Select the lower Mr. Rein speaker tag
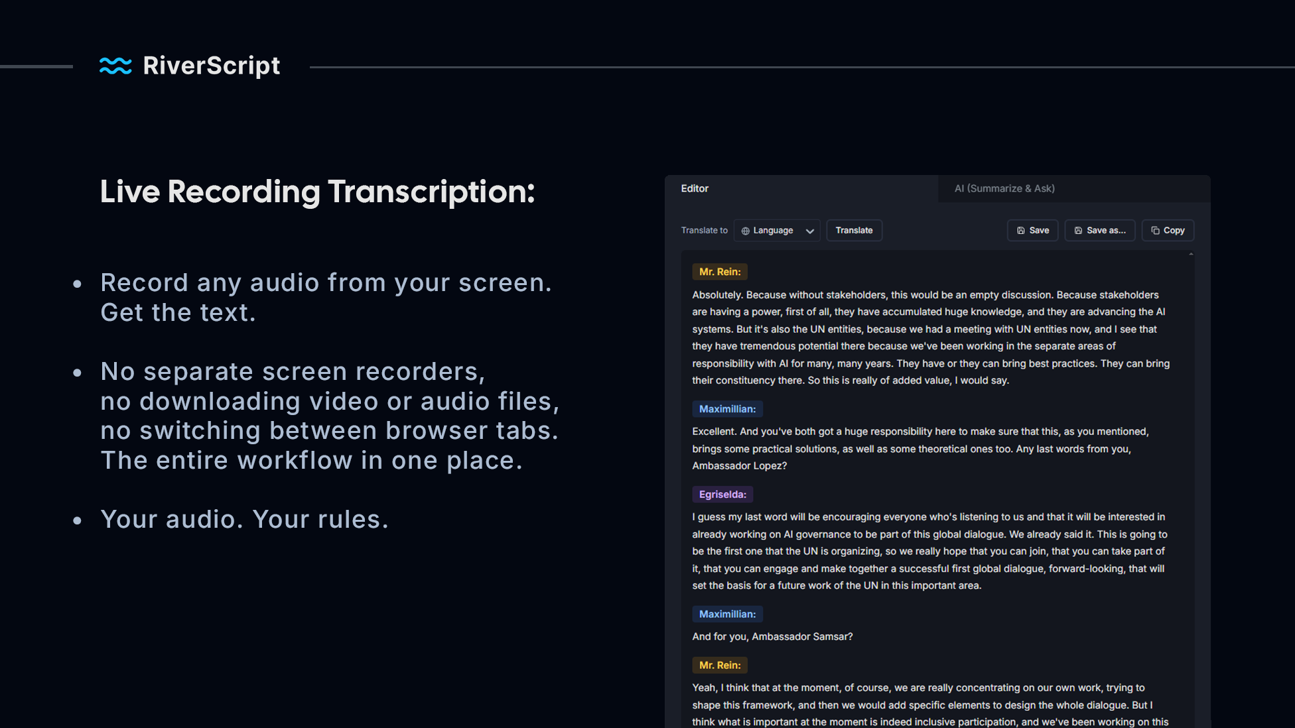The height and width of the screenshot is (728, 1295). 720,665
